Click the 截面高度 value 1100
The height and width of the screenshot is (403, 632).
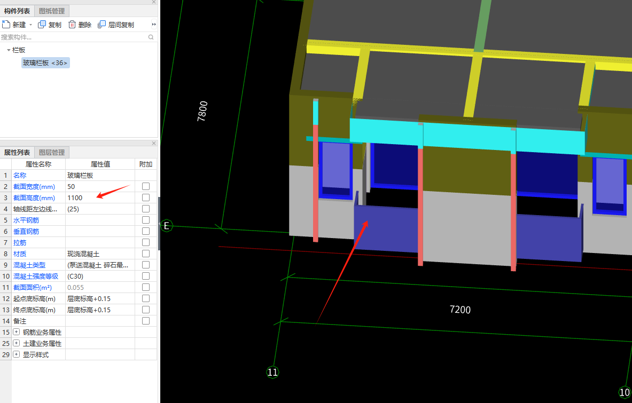pos(75,198)
